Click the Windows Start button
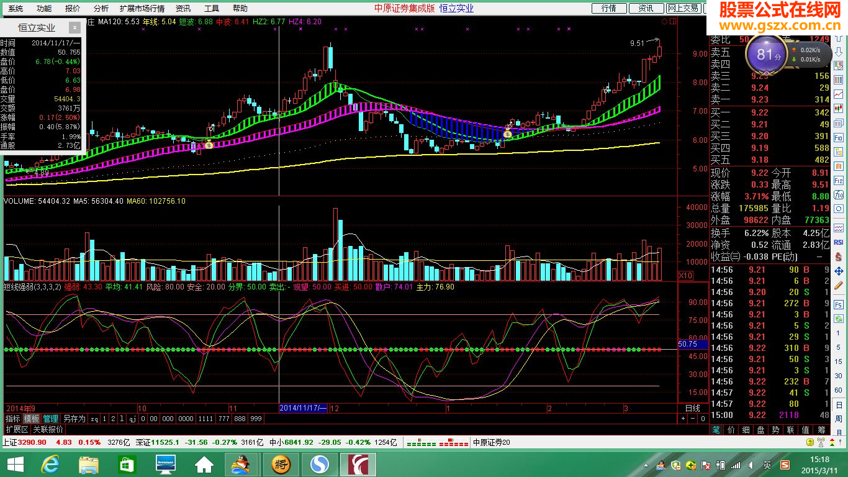 coord(14,463)
